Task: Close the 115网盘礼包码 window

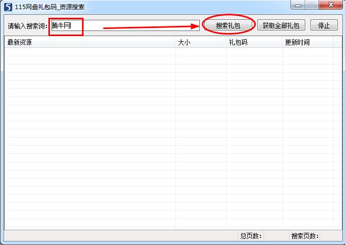Action: [x=331, y=5]
